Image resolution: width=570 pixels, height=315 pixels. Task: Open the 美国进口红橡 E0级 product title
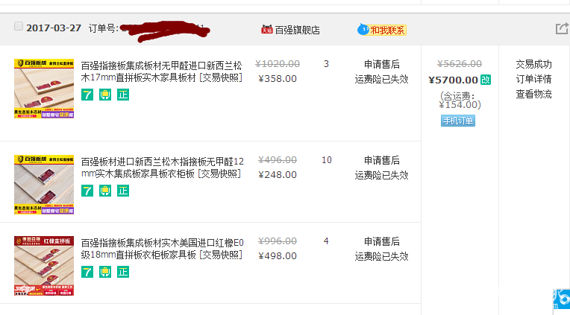click(x=162, y=248)
